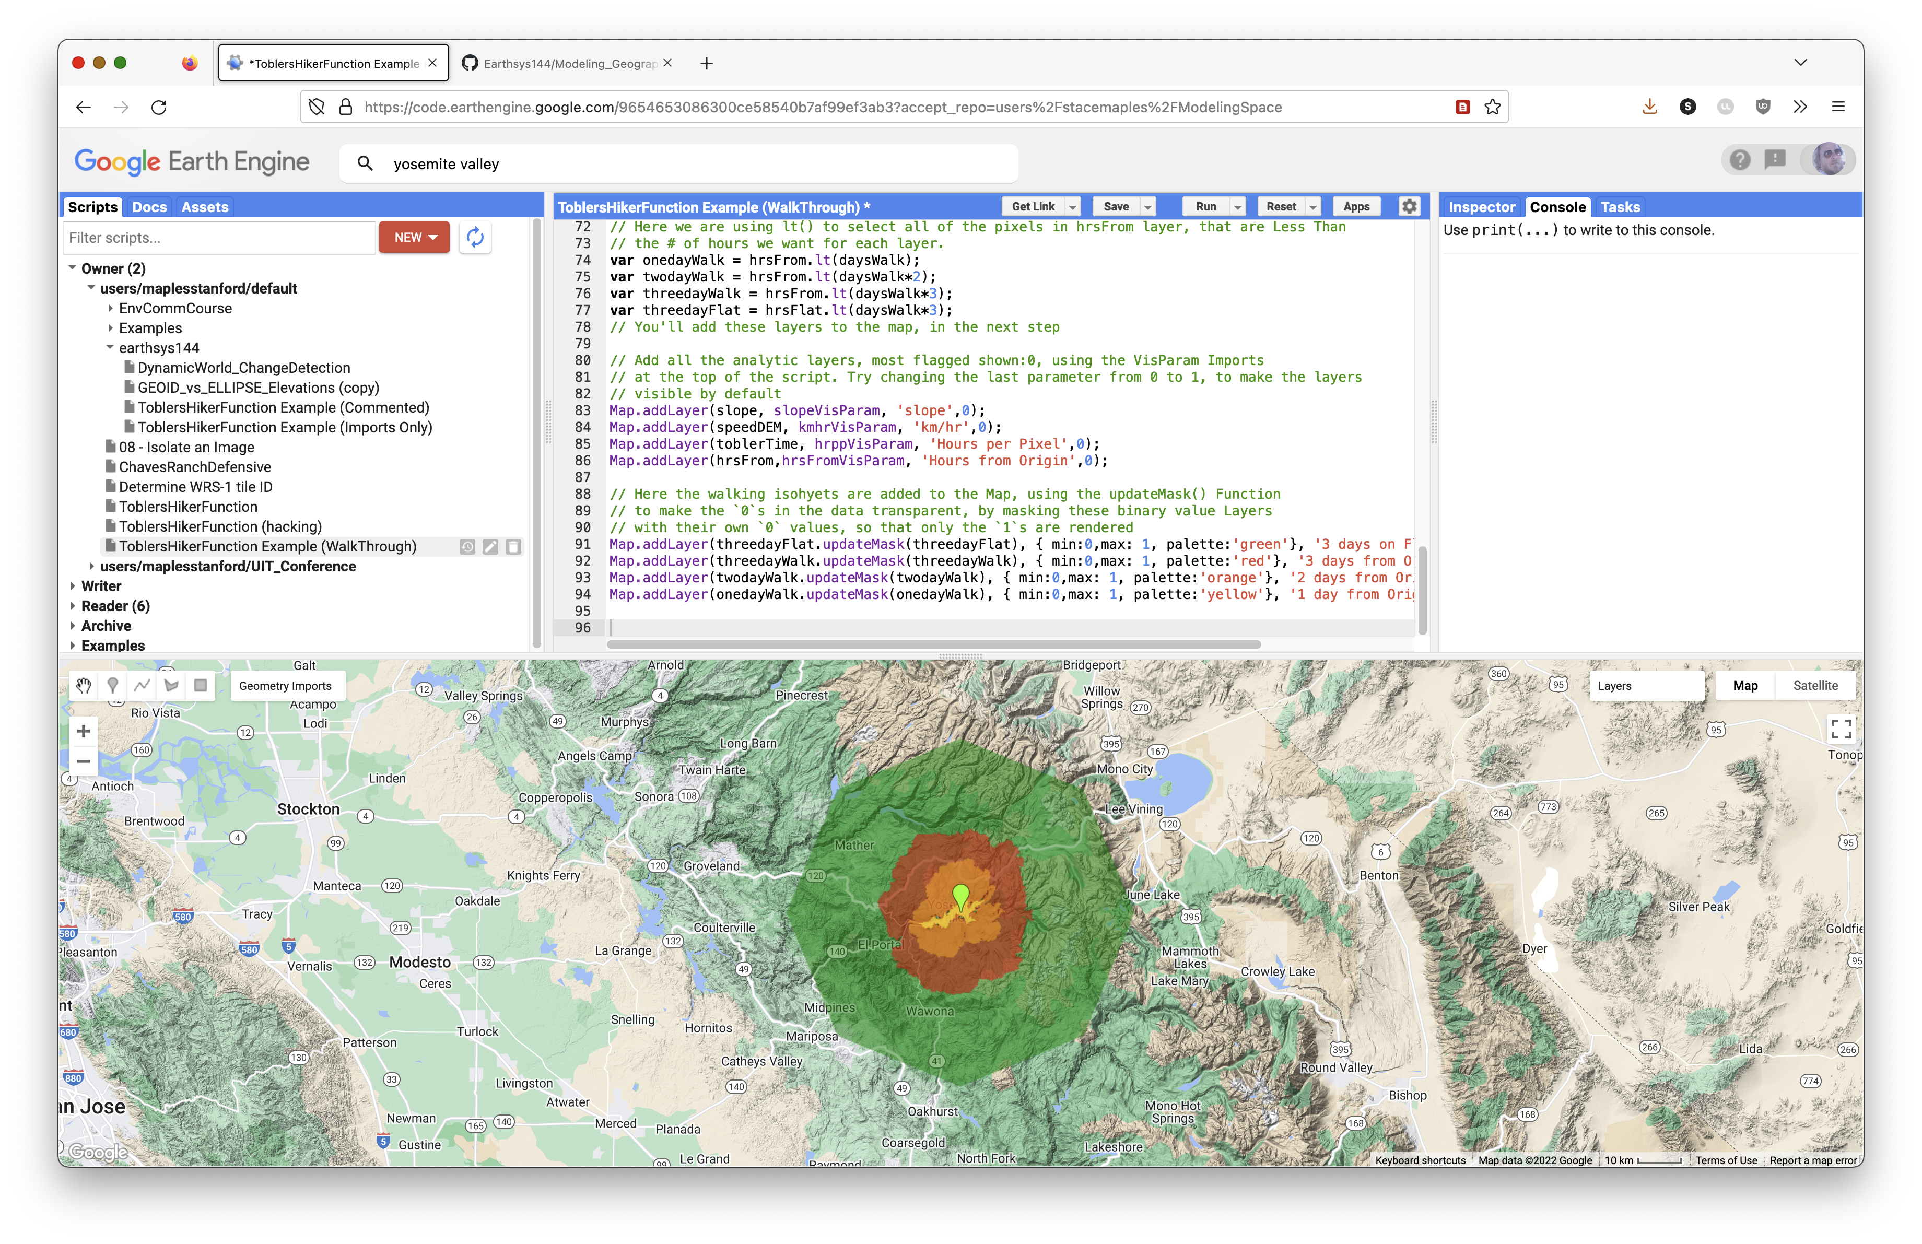
Task: Expand the Reader (6) section
Action: [x=73, y=606]
